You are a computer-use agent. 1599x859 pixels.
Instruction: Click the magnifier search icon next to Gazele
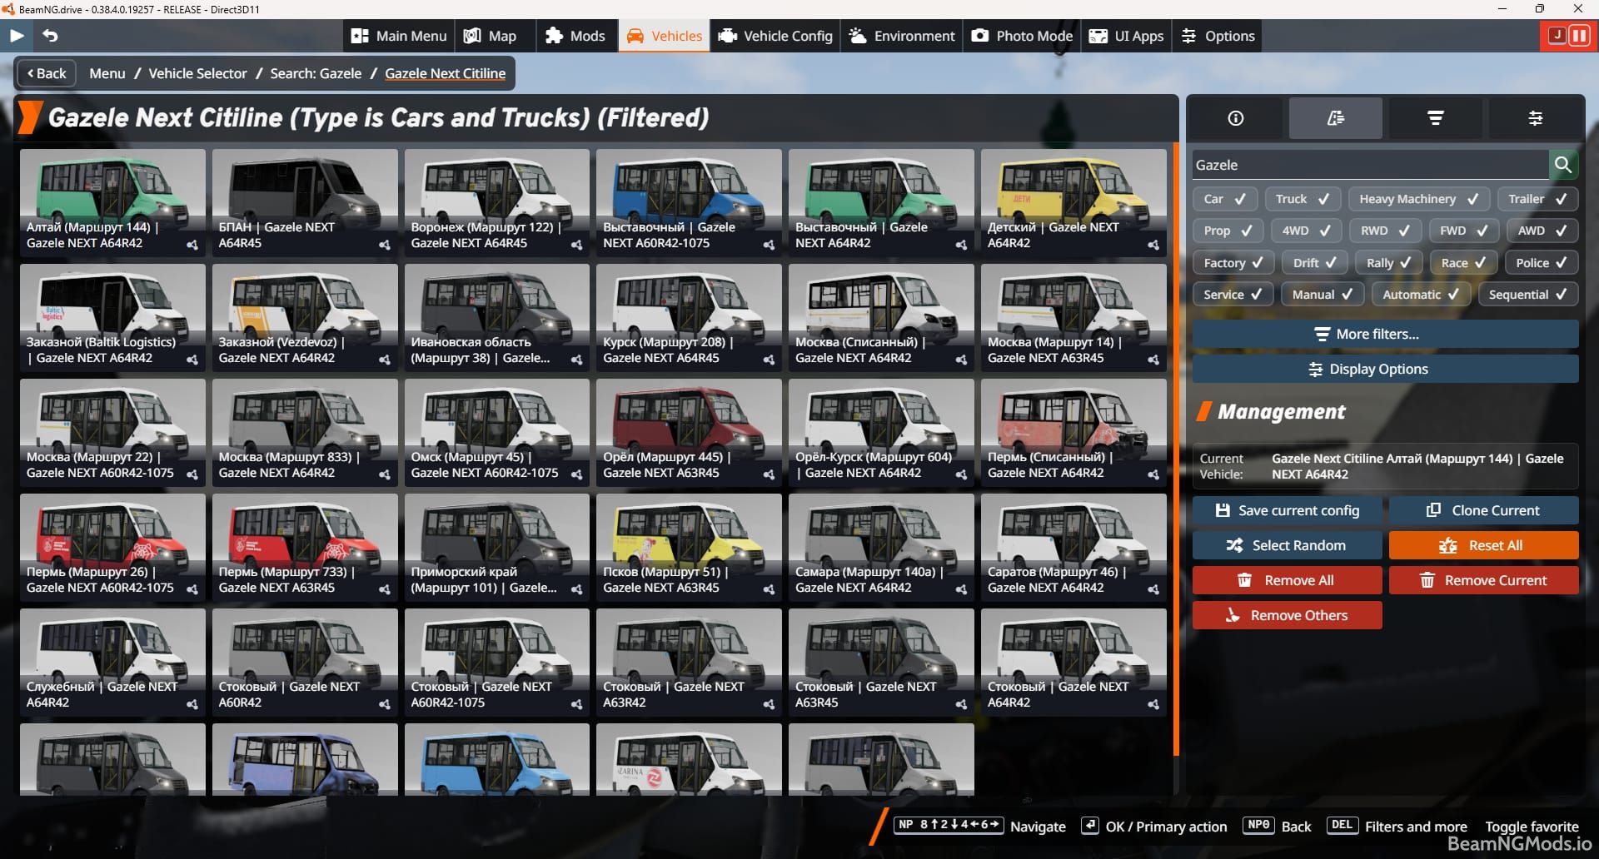(x=1563, y=165)
